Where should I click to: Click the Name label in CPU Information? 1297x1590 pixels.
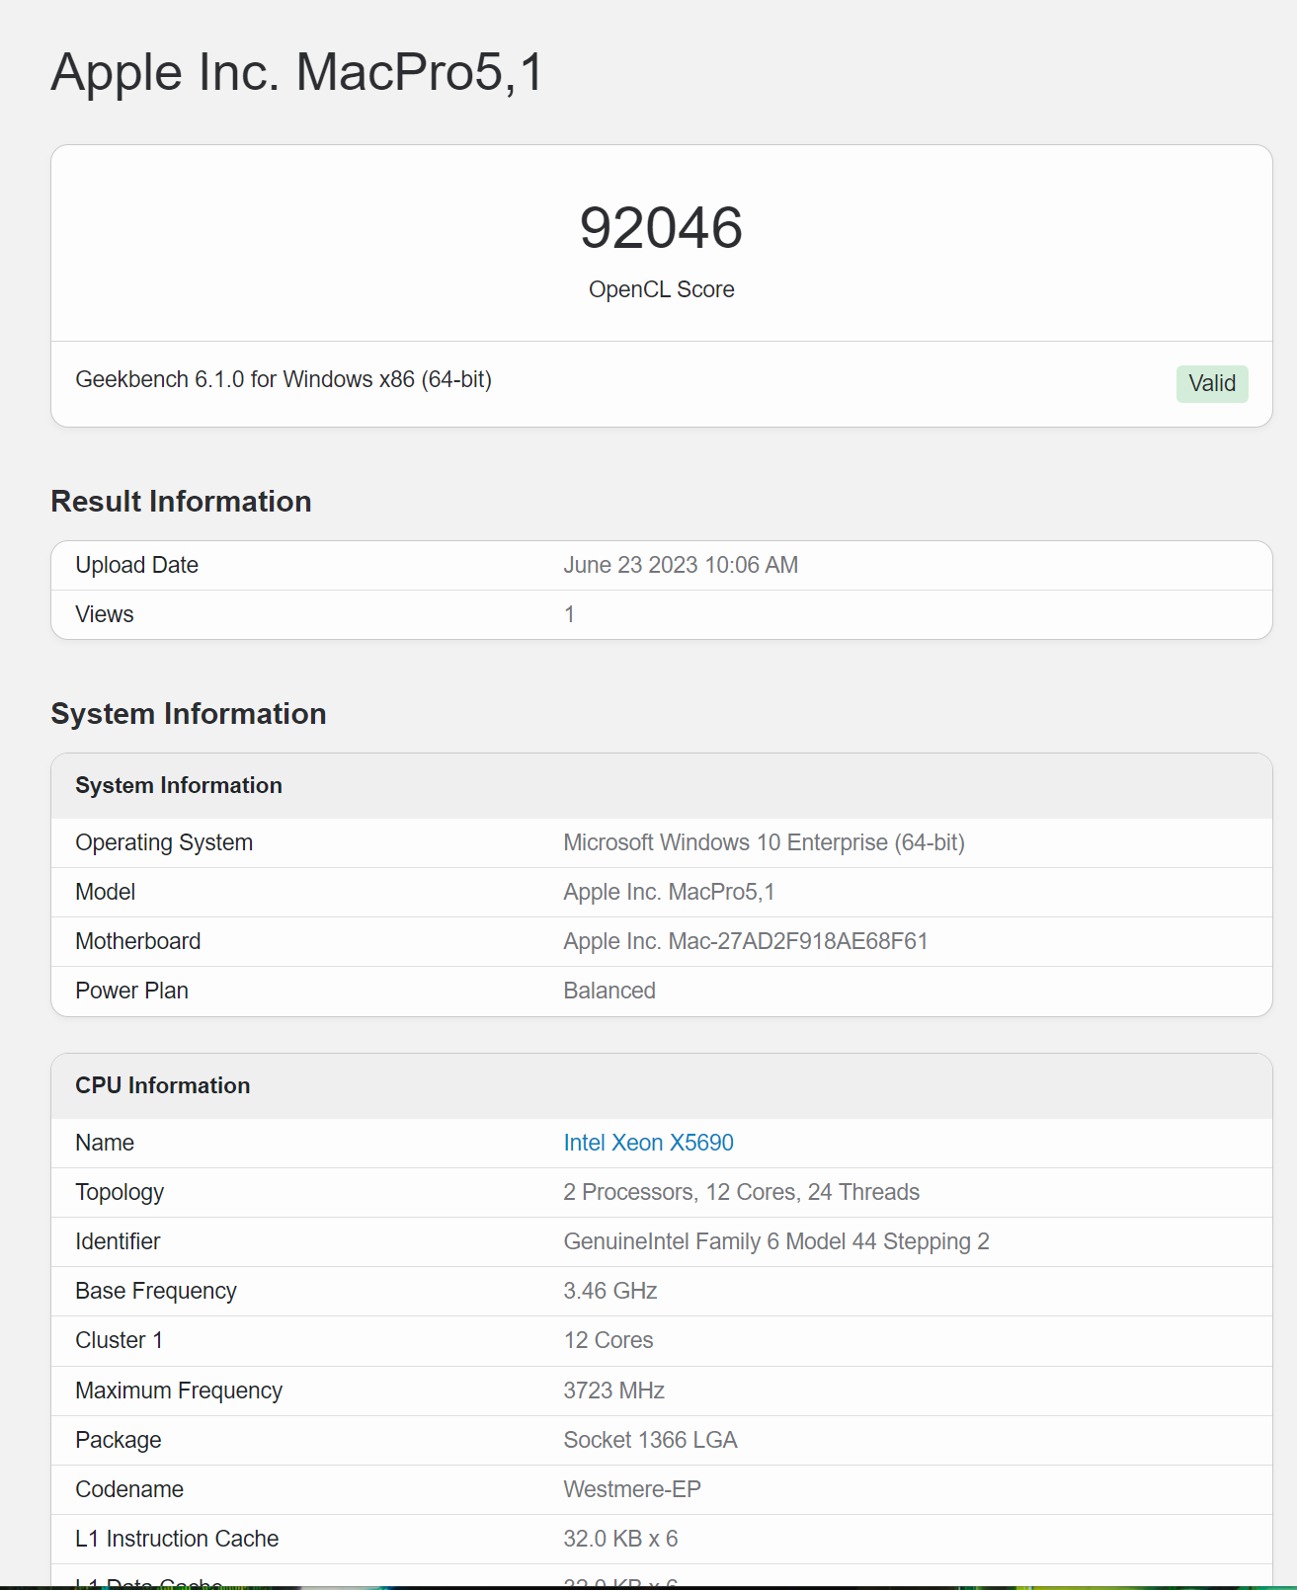104,1143
